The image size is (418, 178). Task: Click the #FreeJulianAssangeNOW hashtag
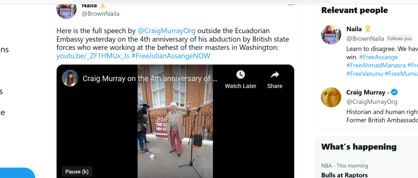coord(171,56)
